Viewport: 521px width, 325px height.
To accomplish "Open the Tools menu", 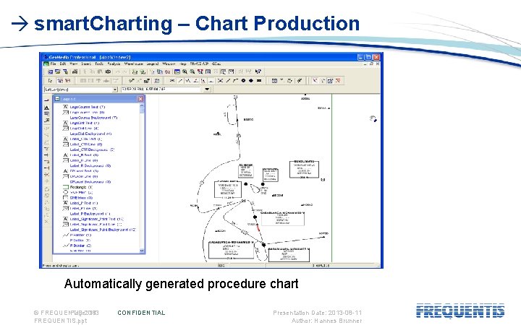I will click(99, 64).
